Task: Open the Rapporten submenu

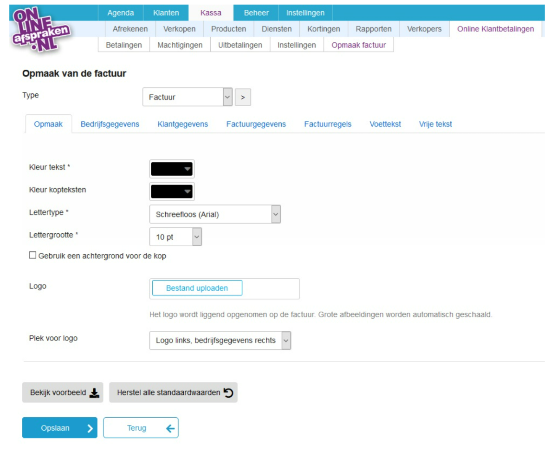Action: [x=374, y=29]
